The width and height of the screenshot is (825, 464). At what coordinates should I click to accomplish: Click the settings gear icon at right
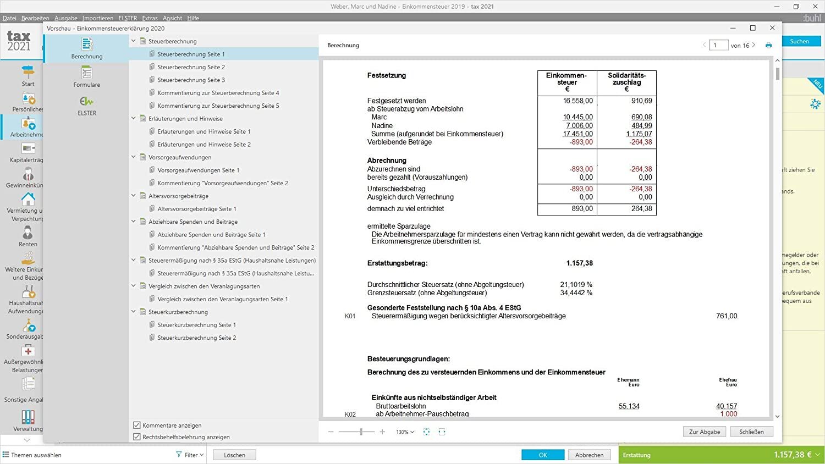[815, 104]
